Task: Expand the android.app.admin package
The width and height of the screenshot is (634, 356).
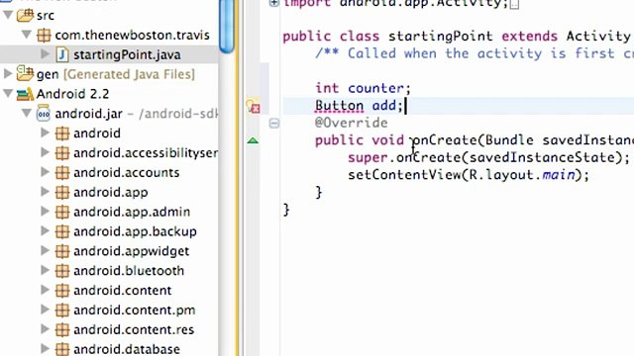Action: pyautogui.click(x=46, y=212)
